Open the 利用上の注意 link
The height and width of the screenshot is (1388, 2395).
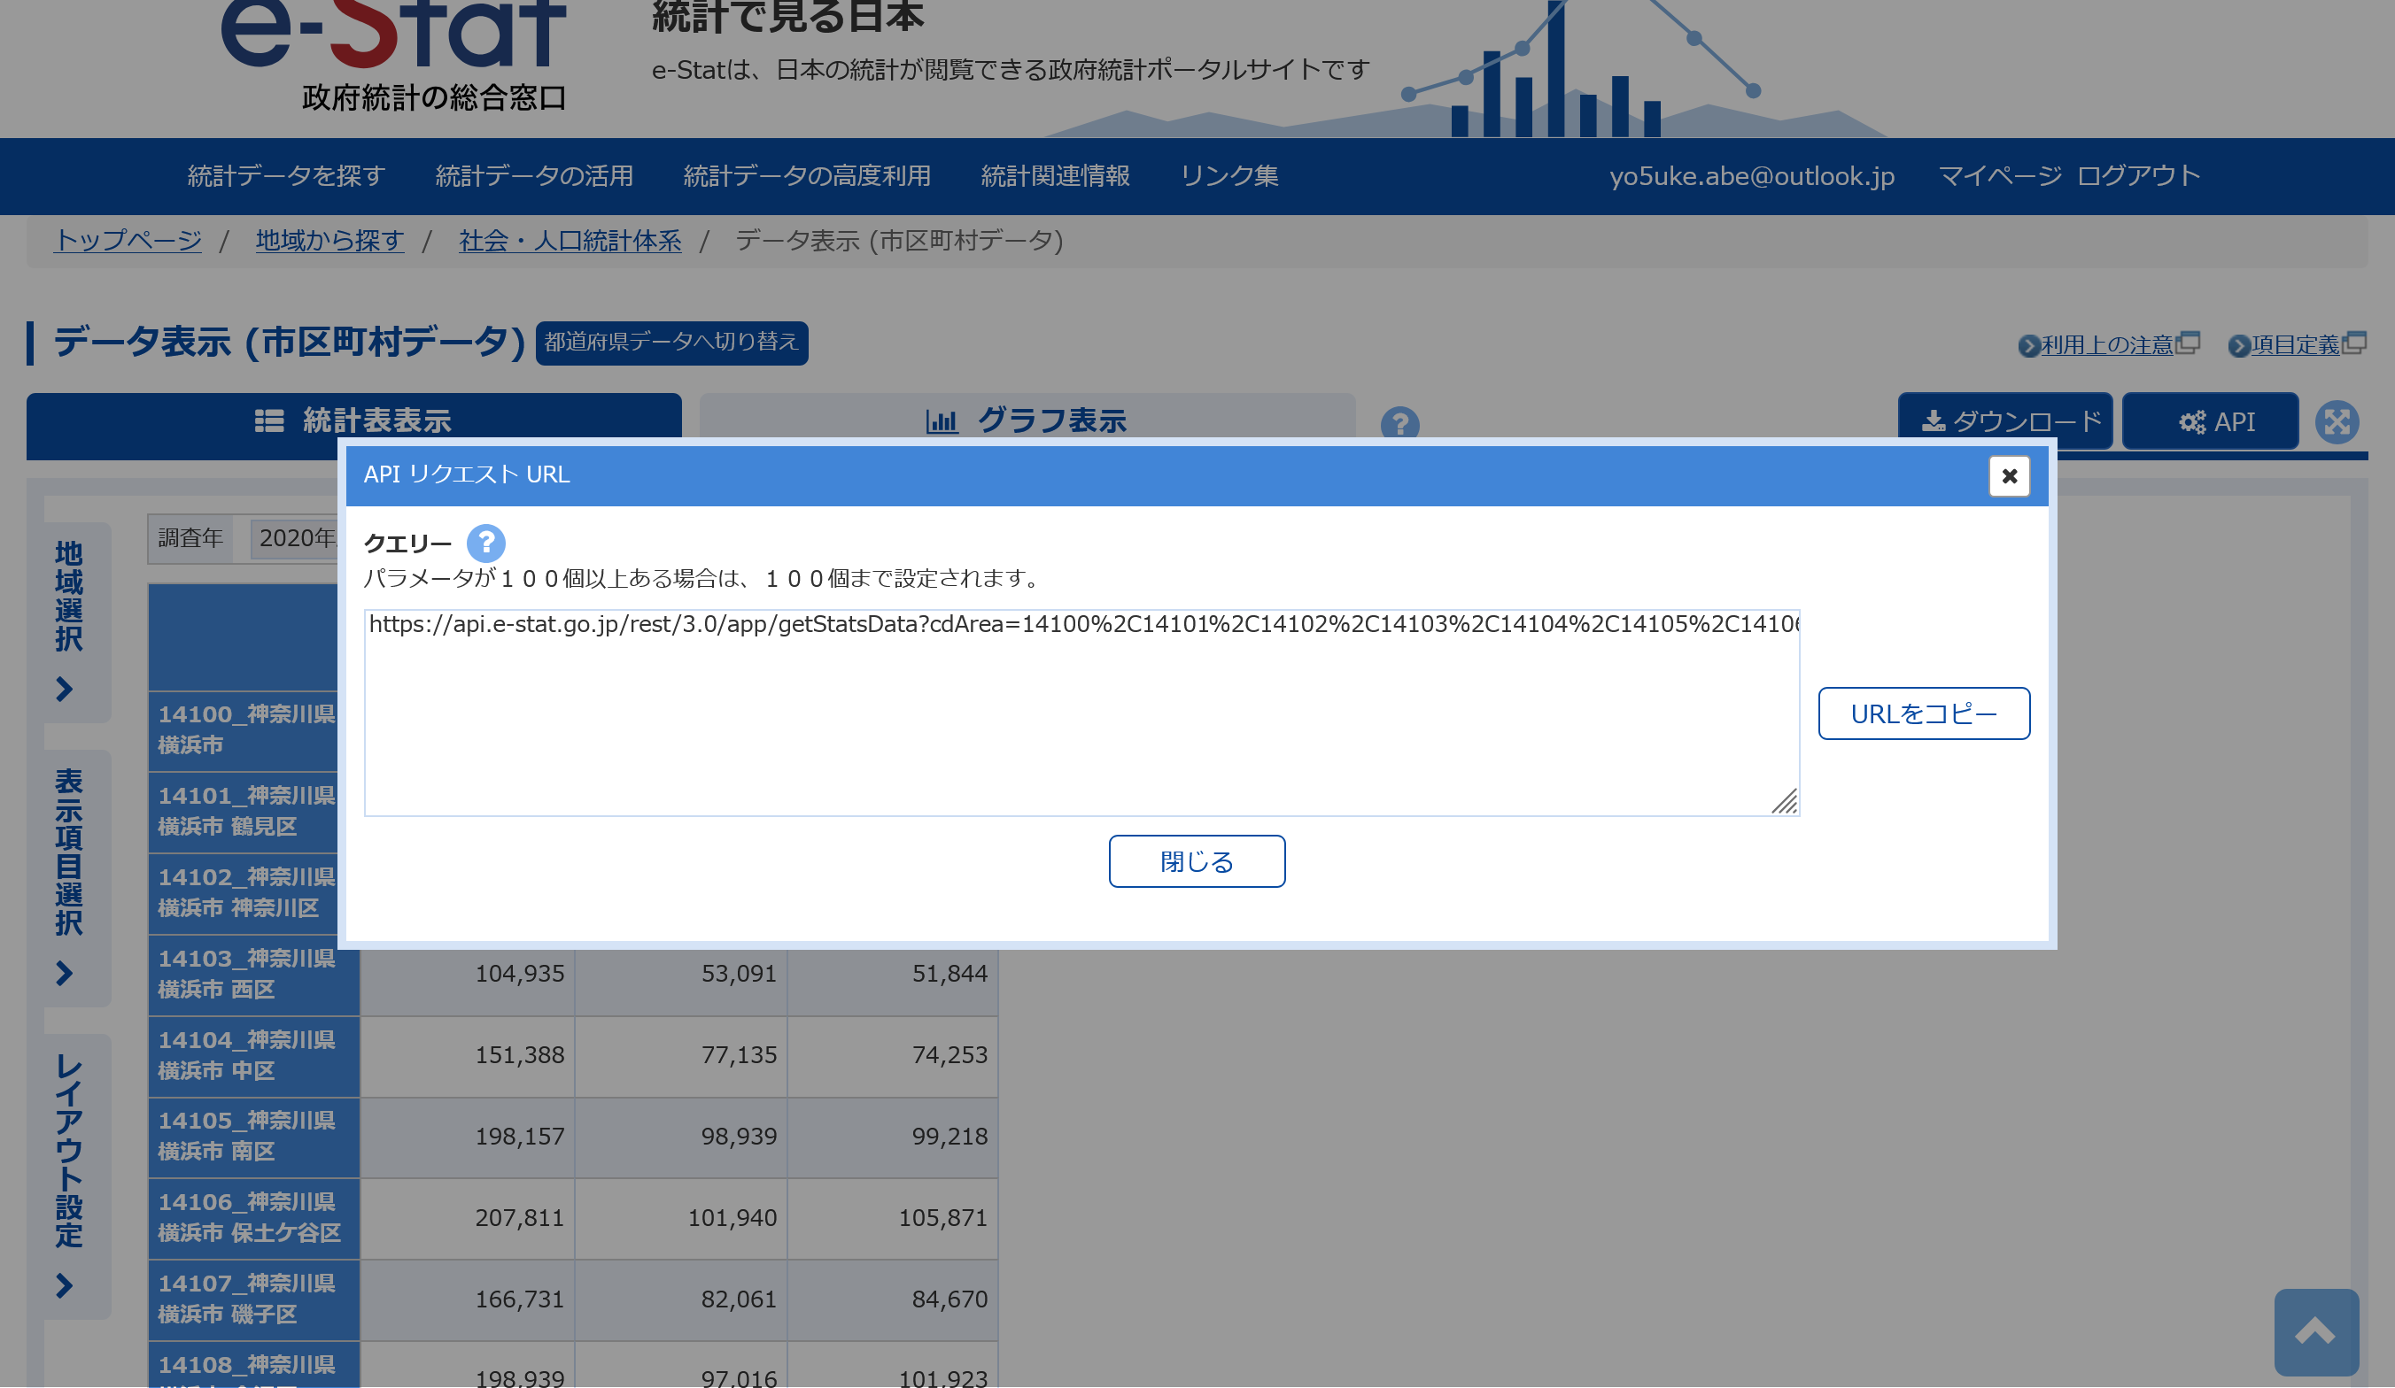(2107, 345)
